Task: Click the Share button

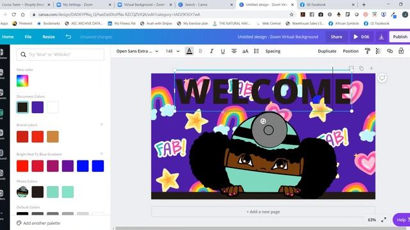Action: [x=336, y=37]
